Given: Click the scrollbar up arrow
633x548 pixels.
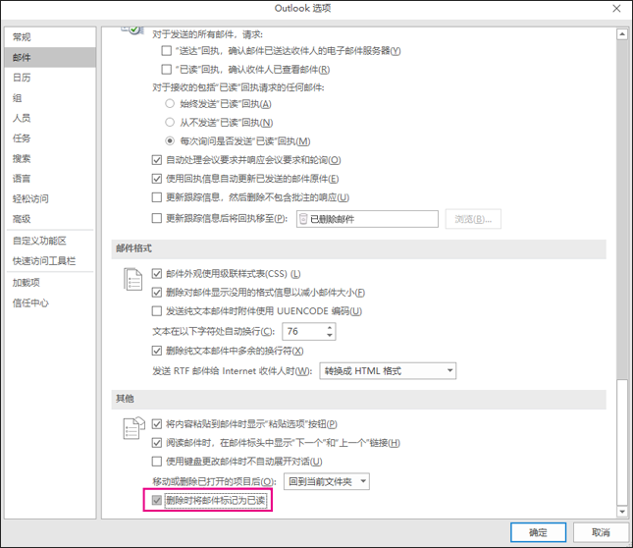Looking at the screenshot, I should point(622,34).
